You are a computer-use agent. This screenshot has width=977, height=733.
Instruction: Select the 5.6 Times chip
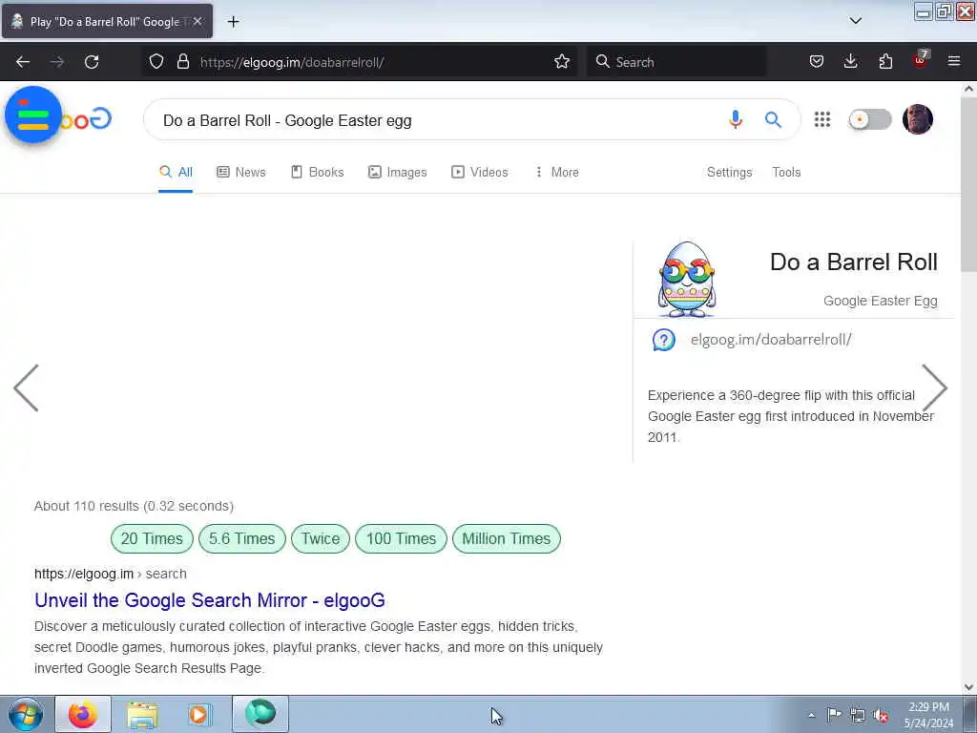tap(241, 538)
